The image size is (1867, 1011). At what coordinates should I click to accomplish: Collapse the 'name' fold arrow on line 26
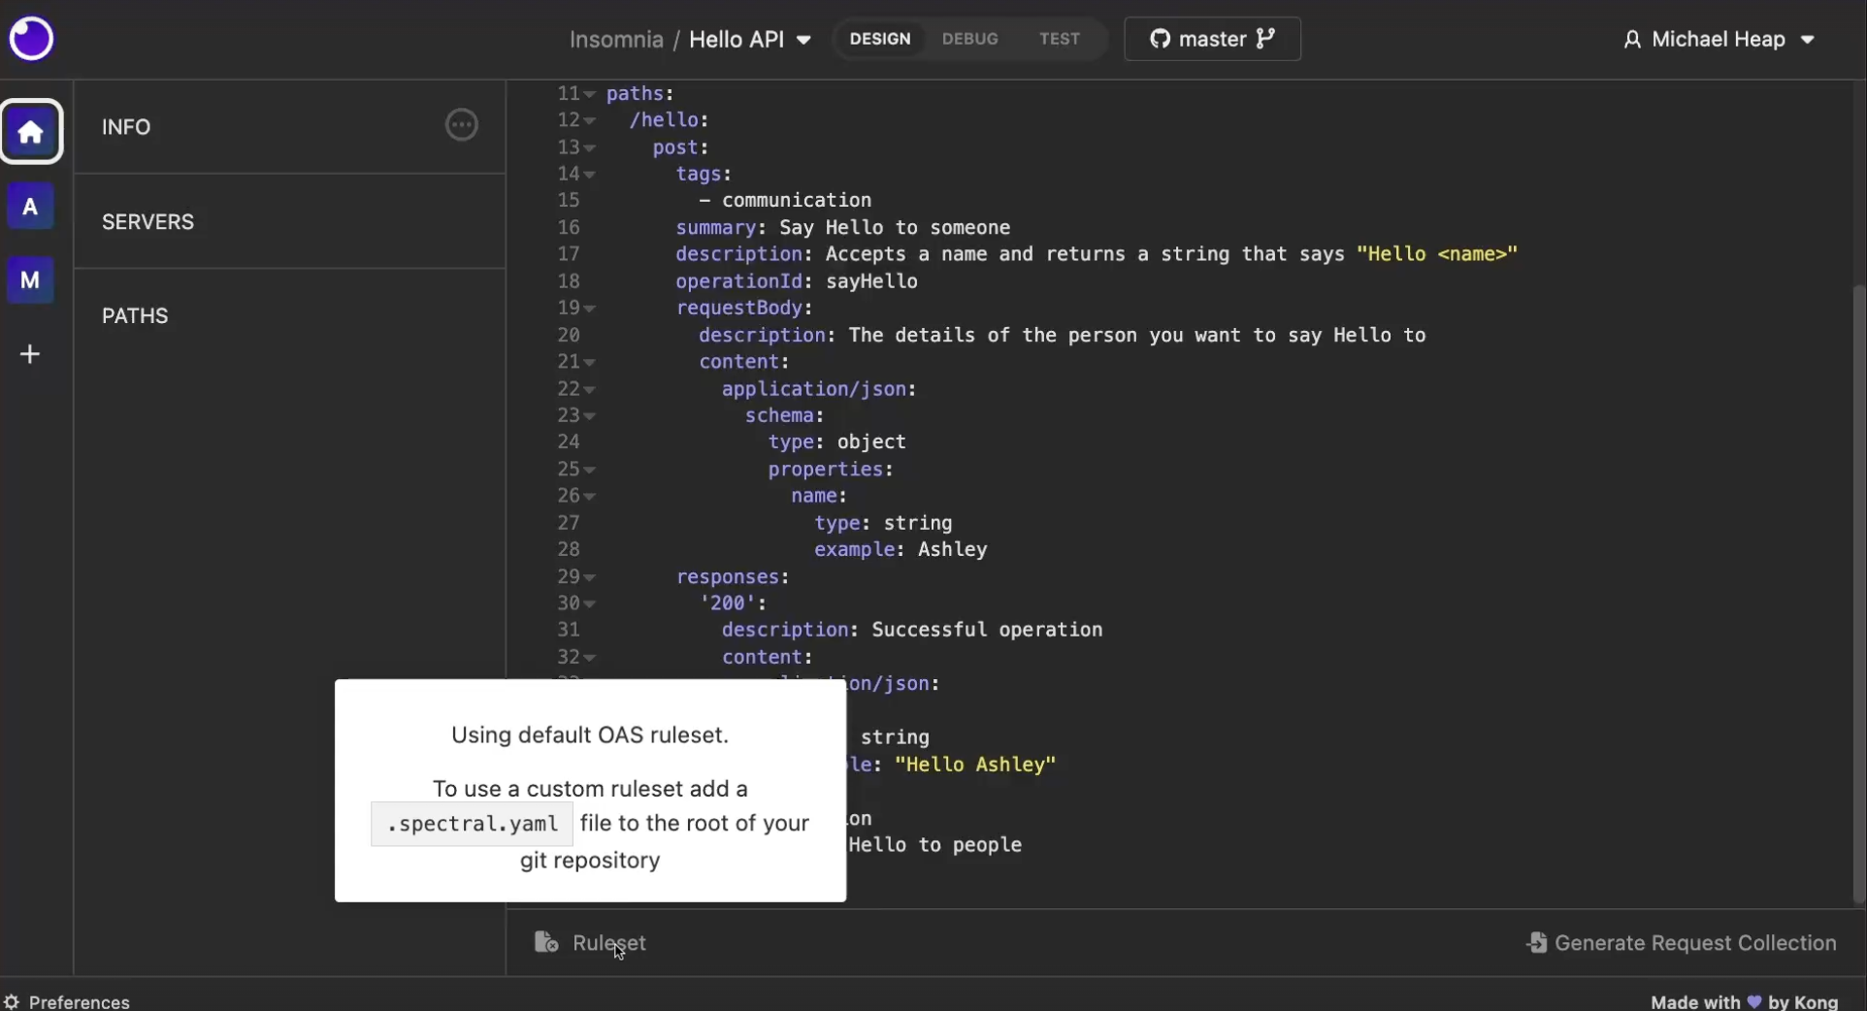tap(589, 497)
